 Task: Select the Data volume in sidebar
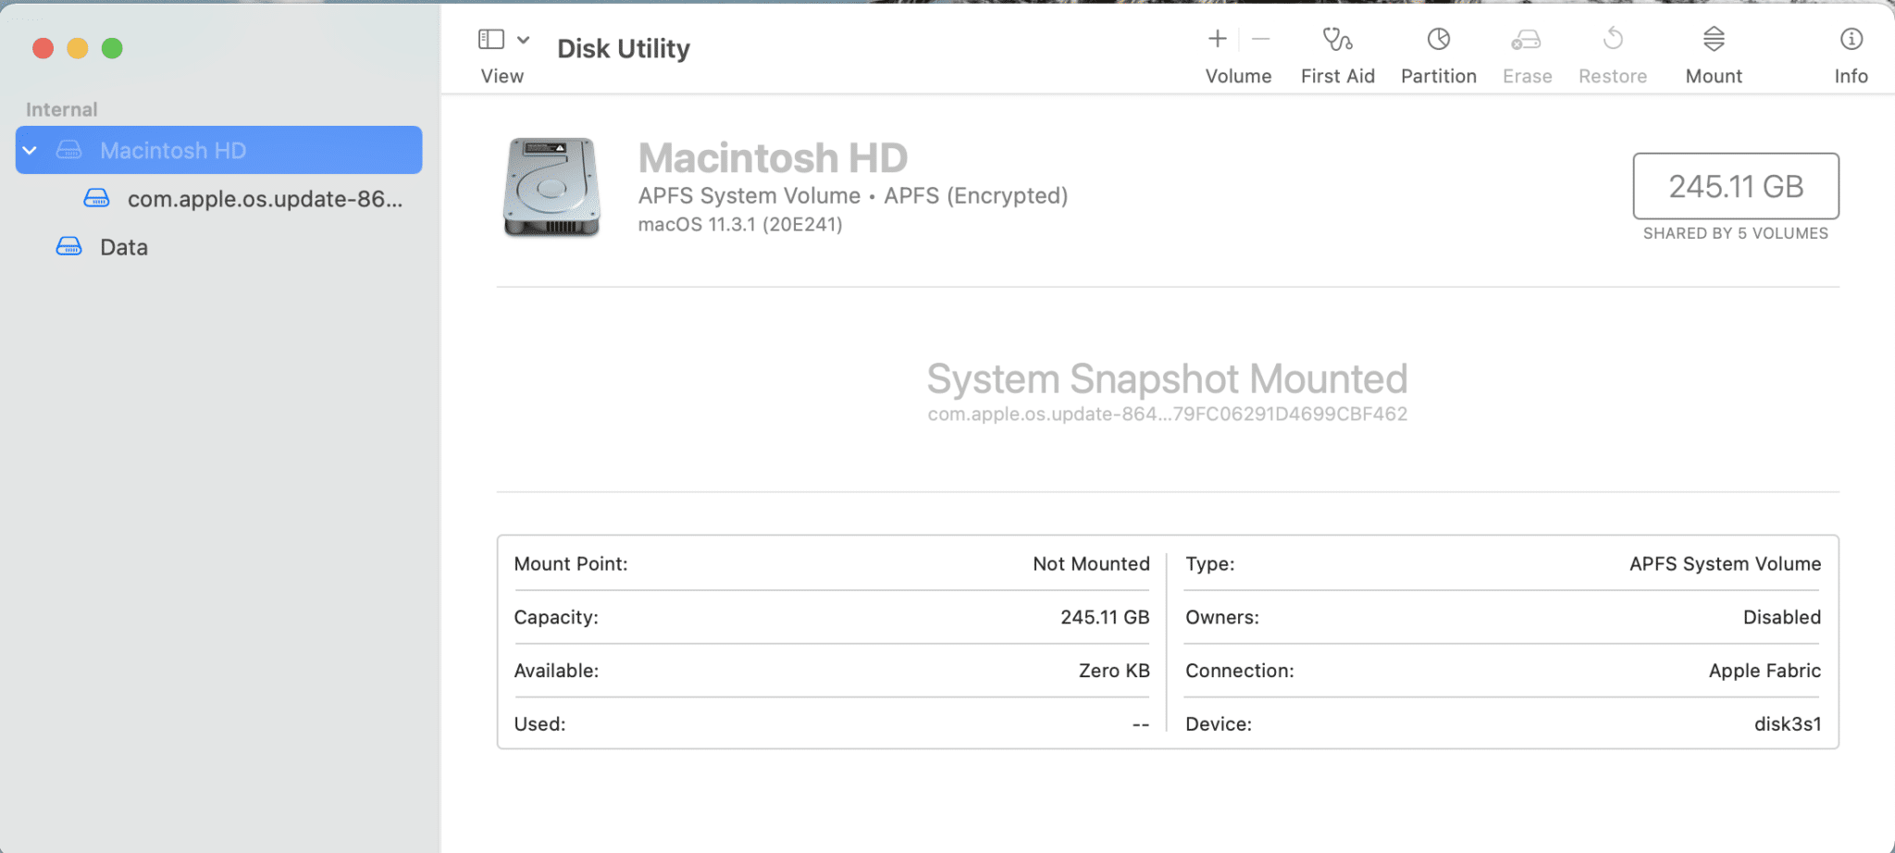pos(123,246)
